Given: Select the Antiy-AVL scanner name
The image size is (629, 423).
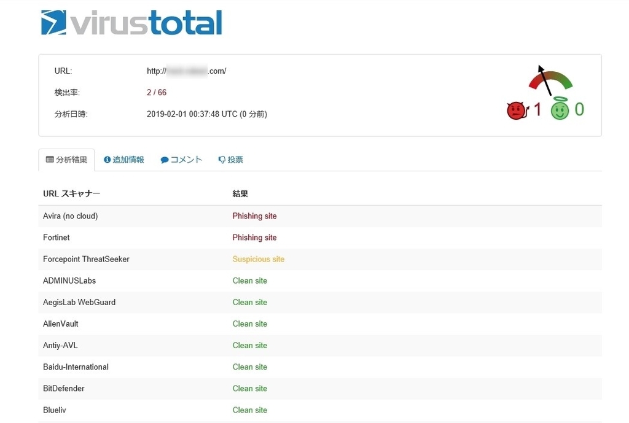Looking at the screenshot, I should [x=60, y=346].
